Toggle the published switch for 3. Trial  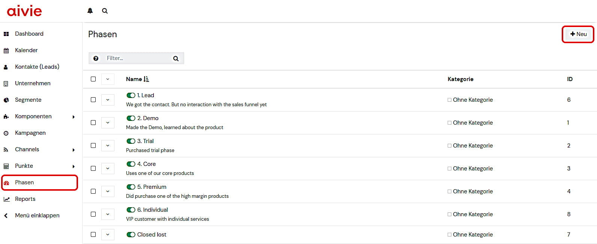pyautogui.click(x=131, y=141)
